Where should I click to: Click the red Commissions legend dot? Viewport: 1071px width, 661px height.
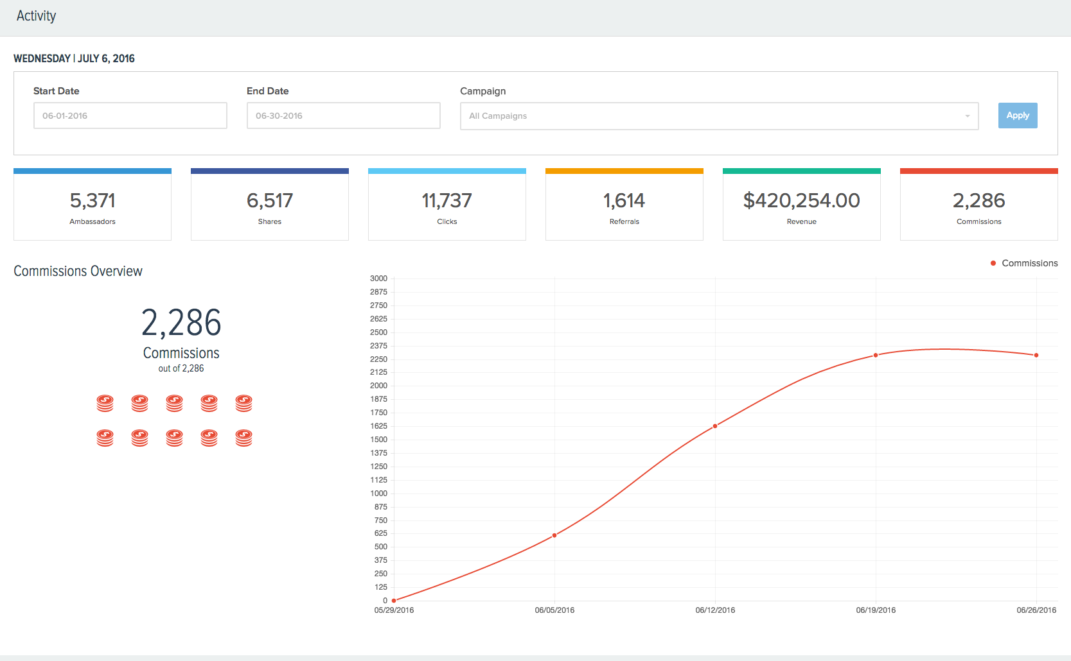coord(993,263)
